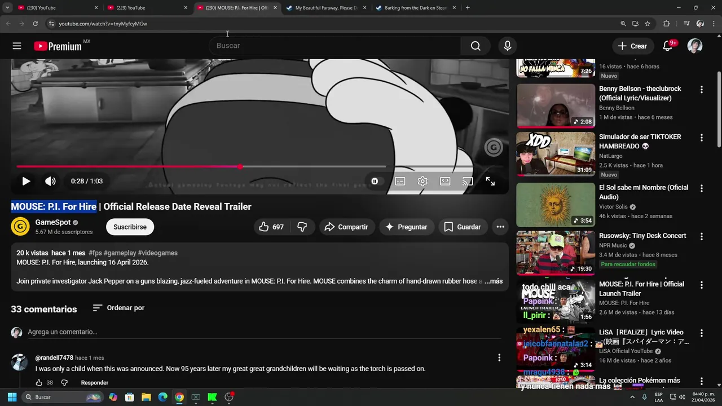Open Chrome media controls icon

click(686, 24)
